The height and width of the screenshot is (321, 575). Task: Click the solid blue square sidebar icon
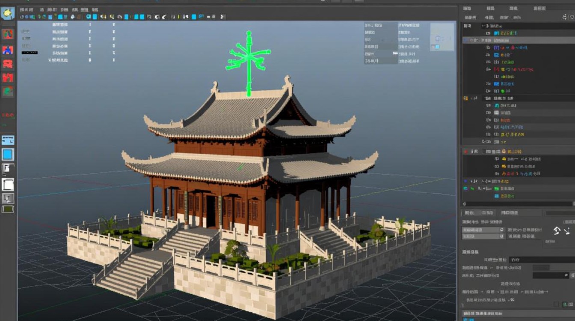click(x=8, y=155)
